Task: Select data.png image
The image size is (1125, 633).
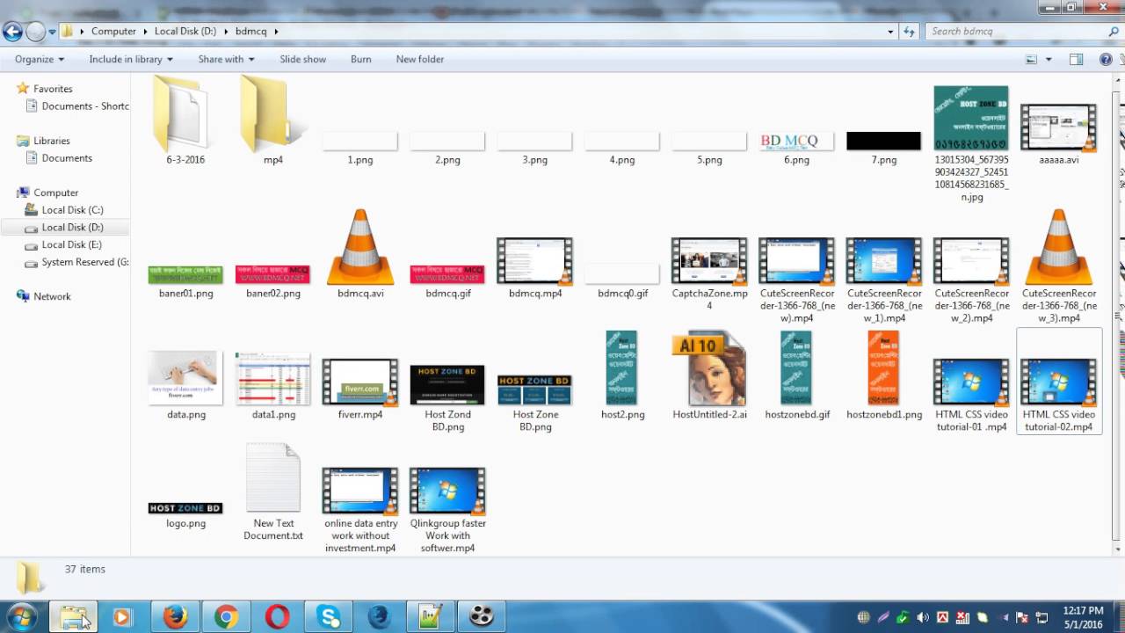Action: (x=185, y=386)
